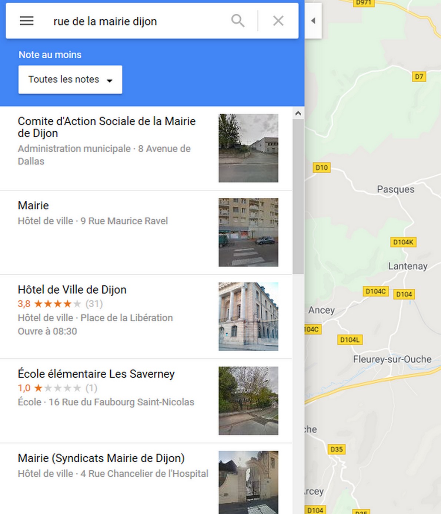Click the D104K road marker on map

[x=403, y=242]
